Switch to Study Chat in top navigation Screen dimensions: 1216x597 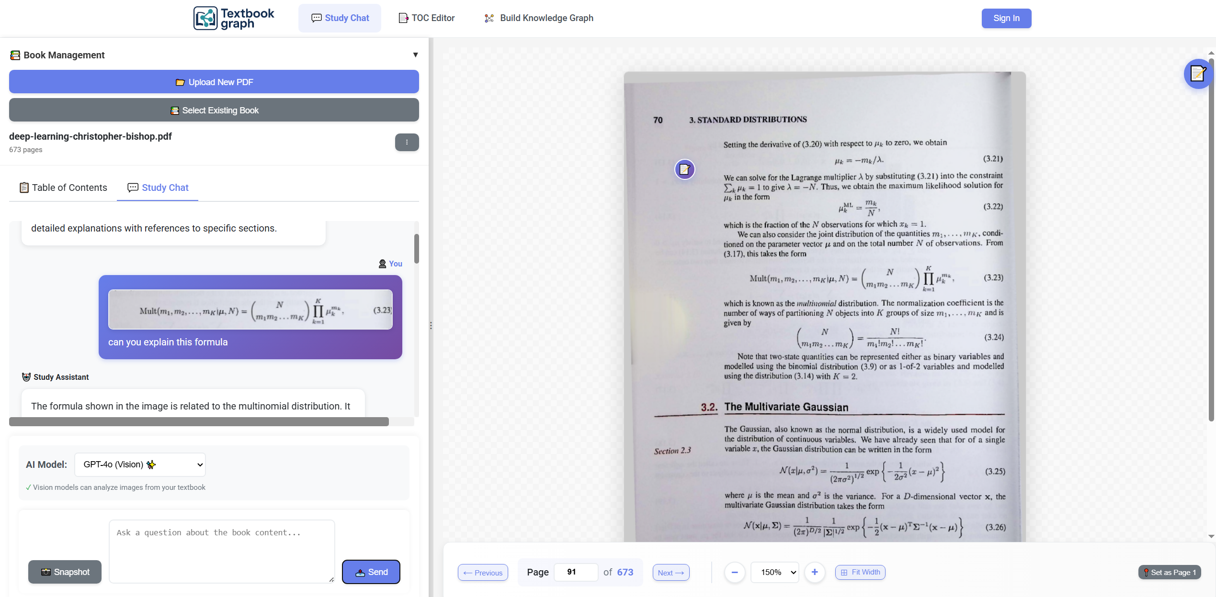pos(340,18)
